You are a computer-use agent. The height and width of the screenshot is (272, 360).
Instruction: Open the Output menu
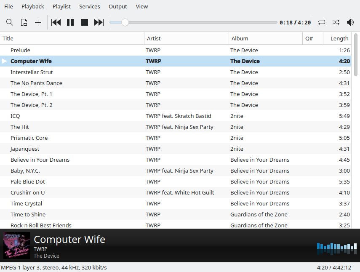[x=118, y=6]
